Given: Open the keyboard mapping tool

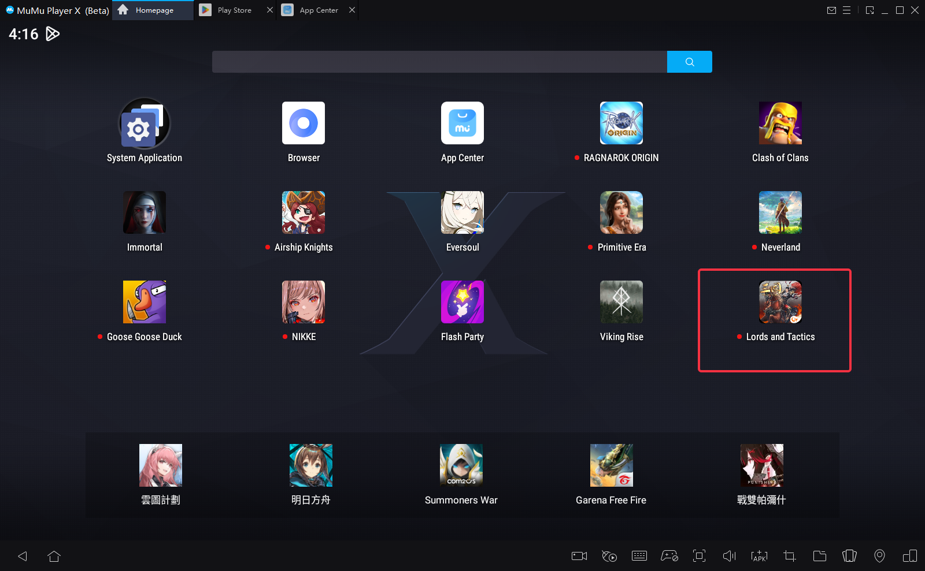Looking at the screenshot, I should click(x=639, y=556).
